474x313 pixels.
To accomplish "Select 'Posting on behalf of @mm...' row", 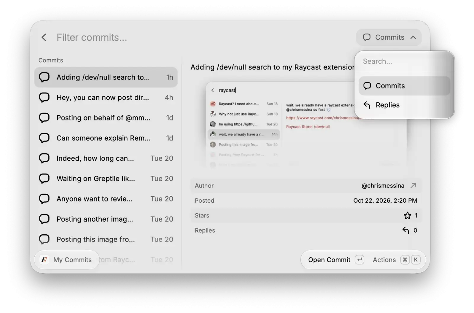I will pos(106,118).
